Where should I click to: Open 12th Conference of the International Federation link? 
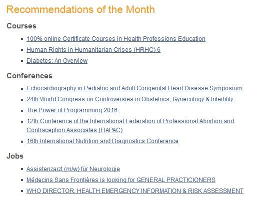pyautogui.click(x=130, y=121)
